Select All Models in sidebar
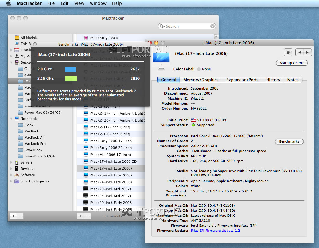 pos(29,37)
